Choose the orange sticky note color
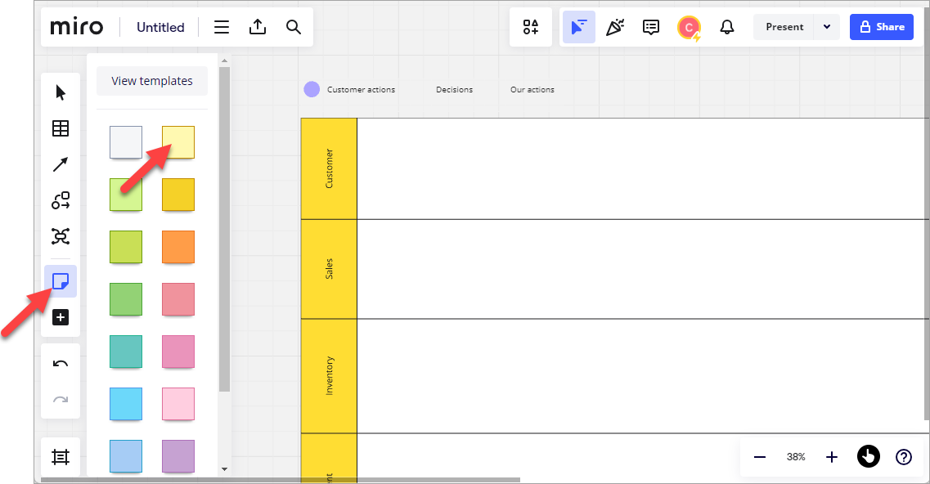The width and height of the screenshot is (930, 484). tap(178, 247)
